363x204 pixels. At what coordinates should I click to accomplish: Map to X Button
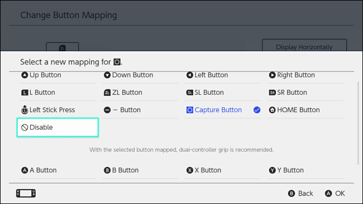point(222,170)
